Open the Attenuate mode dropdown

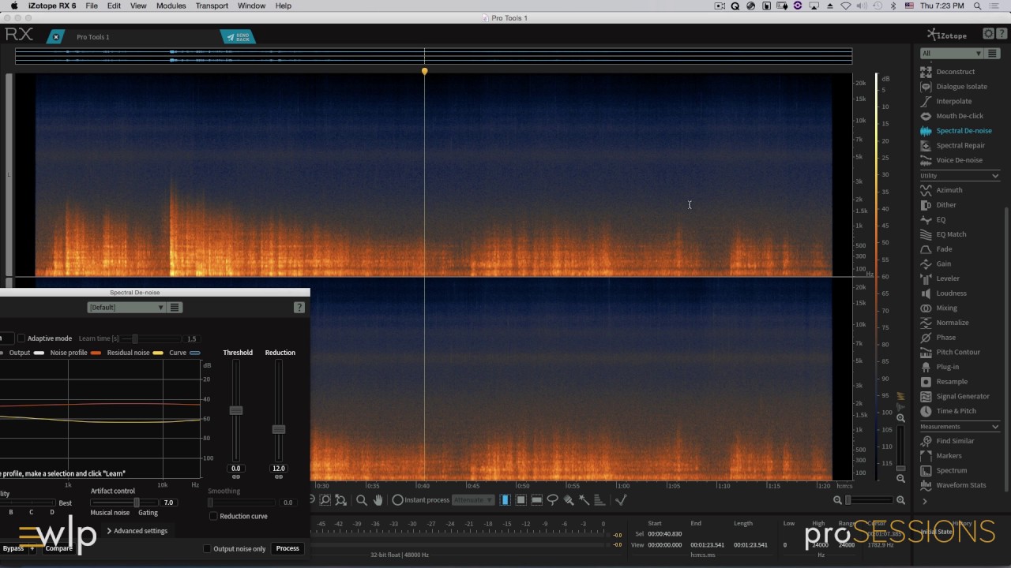(473, 500)
